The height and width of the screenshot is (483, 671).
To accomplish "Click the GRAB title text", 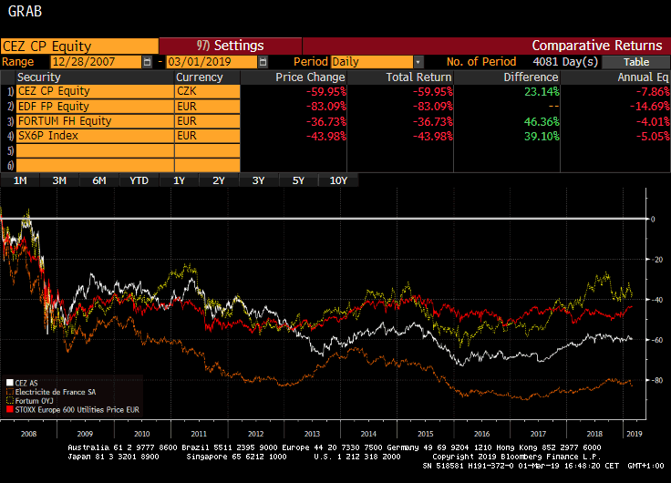I will click(25, 11).
